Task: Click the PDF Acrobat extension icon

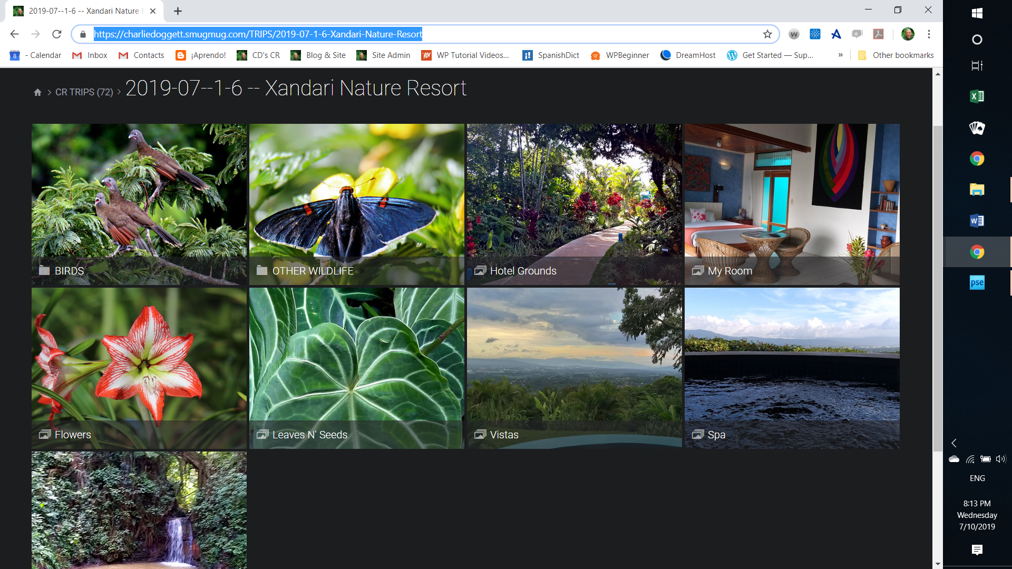Action: (x=878, y=34)
